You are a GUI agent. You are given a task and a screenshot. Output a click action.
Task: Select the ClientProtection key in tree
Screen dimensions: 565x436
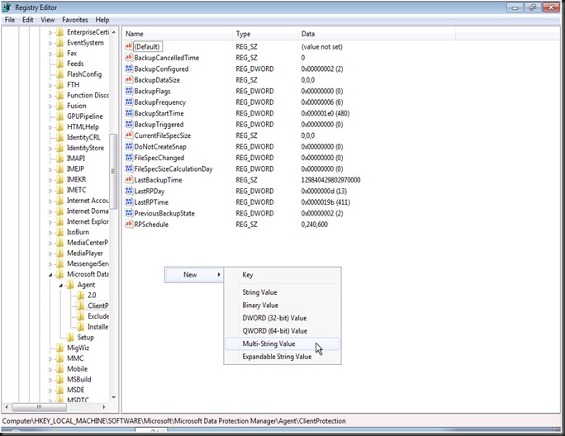click(97, 306)
